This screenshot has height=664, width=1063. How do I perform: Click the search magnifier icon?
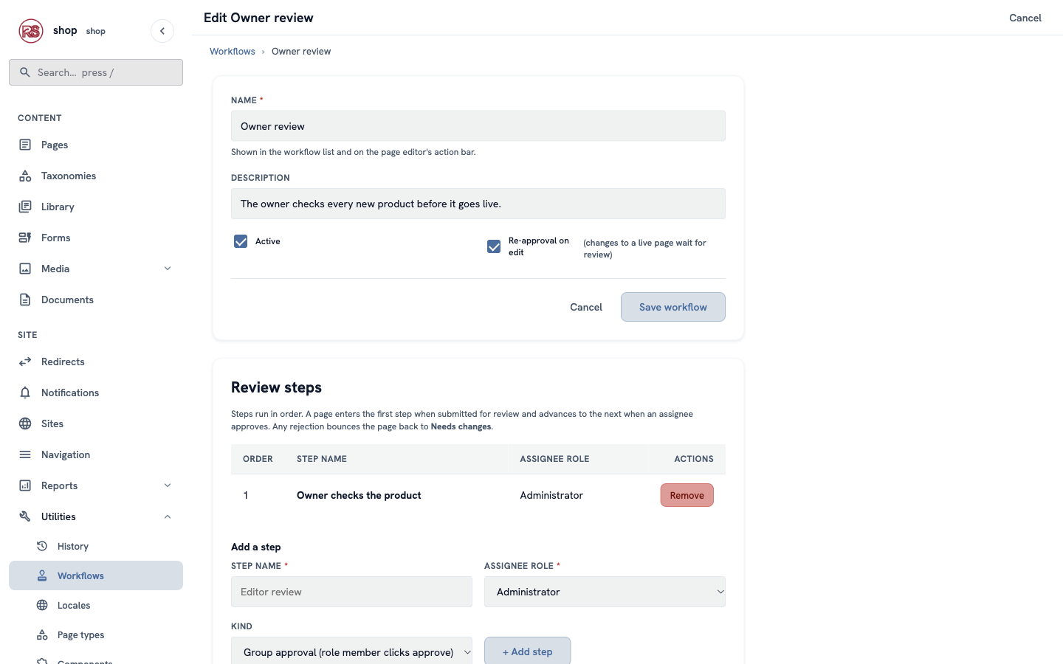[25, 72]
